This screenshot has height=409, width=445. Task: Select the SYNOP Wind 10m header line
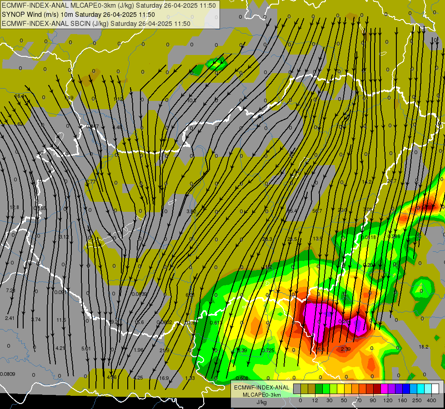pyautogui.click(x=78, y=15)
